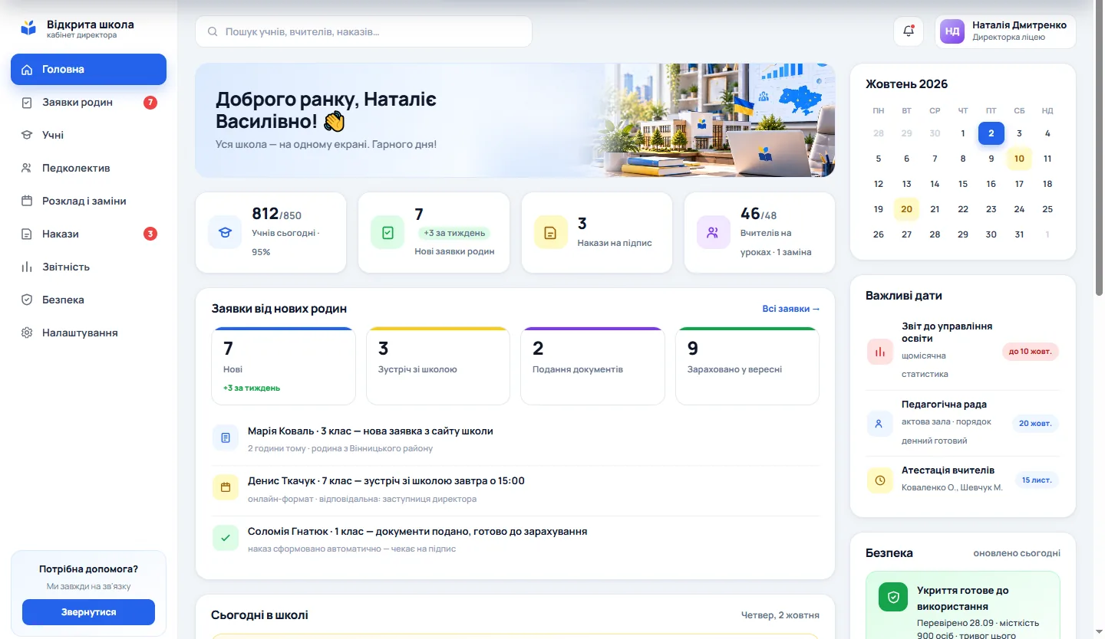Click the green shield shelter icon
The width and height of the screenshot is (1105, 639).
(893, 598)
